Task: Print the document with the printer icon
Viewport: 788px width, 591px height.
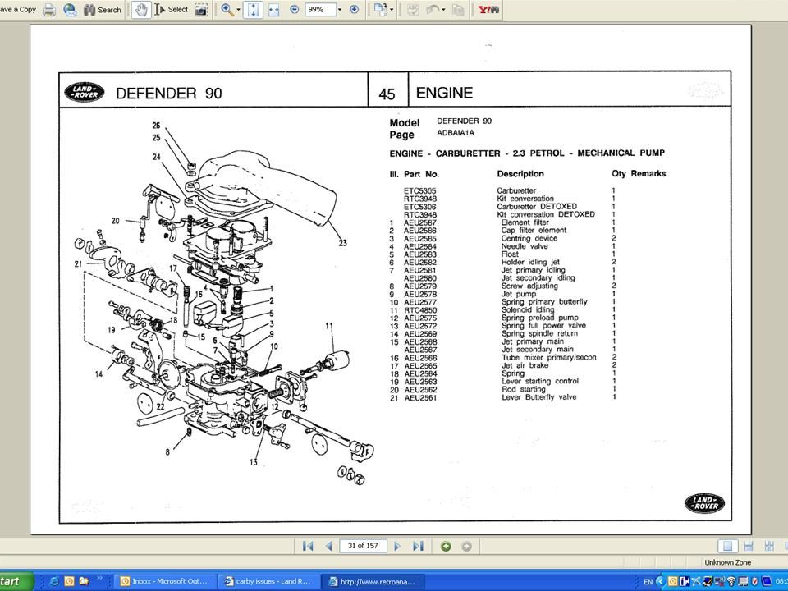Action: click(x=49, y=10)
